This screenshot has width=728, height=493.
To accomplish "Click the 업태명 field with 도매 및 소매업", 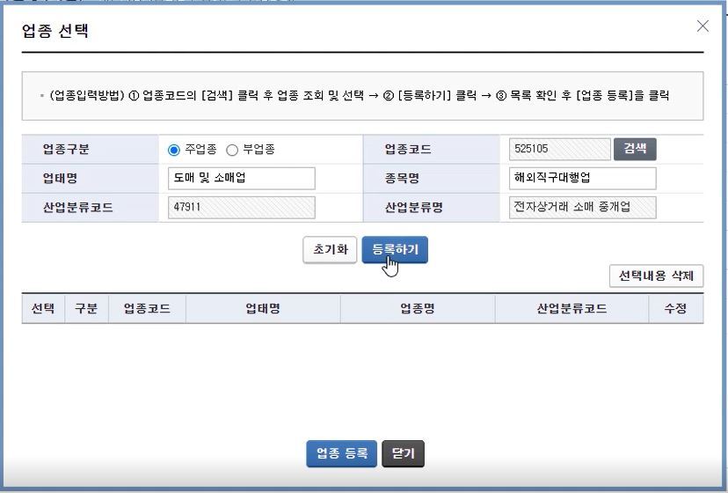I will coord(242,178).
